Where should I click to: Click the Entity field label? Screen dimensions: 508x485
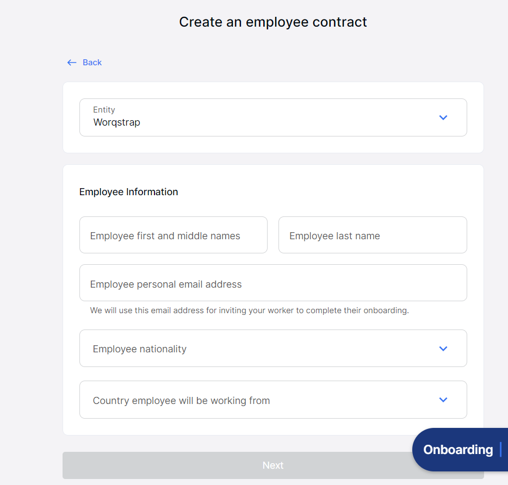104,110
